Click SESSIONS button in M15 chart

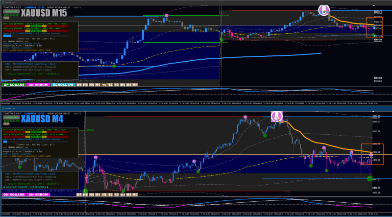pos(10,12)
